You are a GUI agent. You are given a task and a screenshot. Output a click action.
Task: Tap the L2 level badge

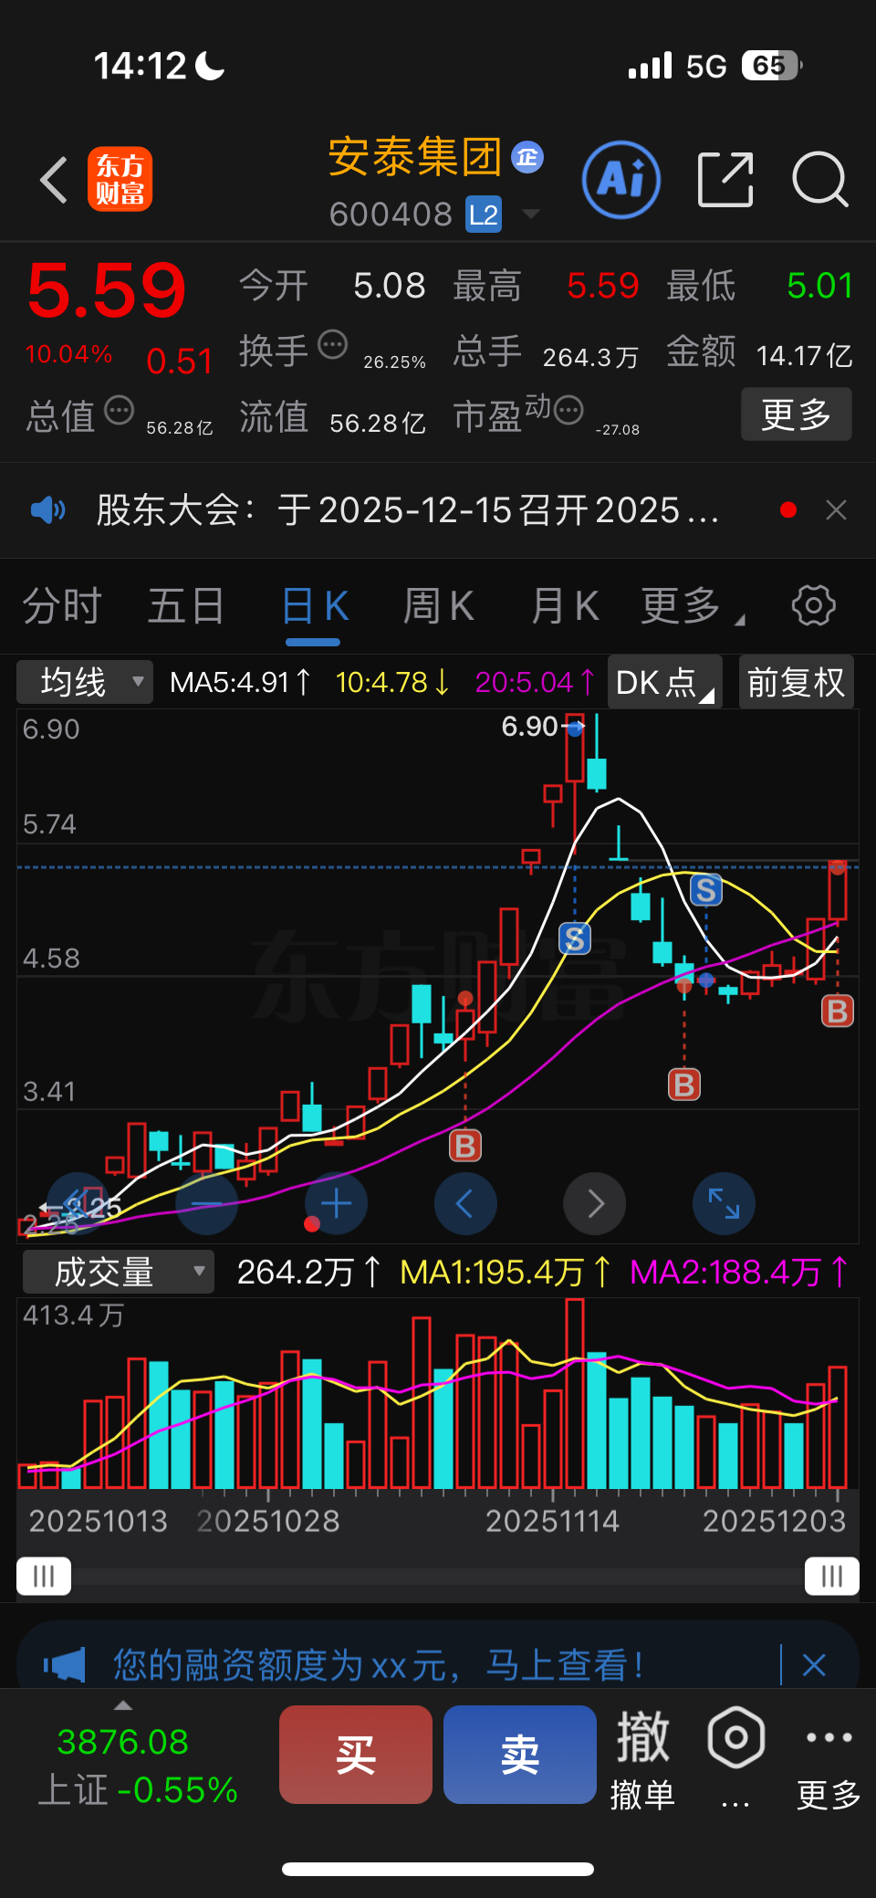click(x=484, y=215)
